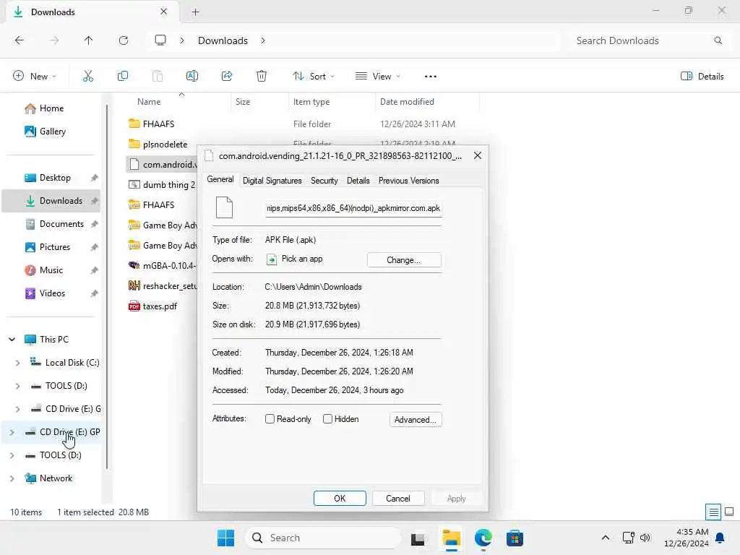
Task: Click the Share icon in toolbar
Action: click(x=227, y=76)
